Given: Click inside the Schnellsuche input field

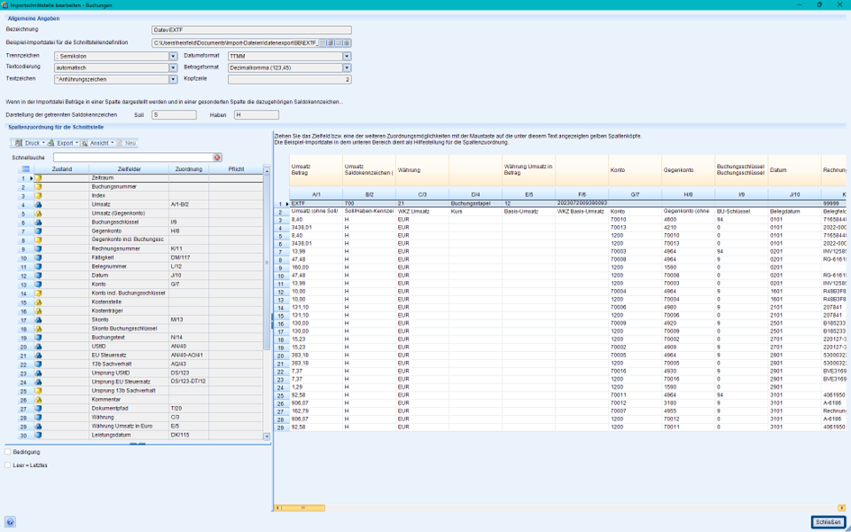Looking at the screenshot, I should 135,158.
